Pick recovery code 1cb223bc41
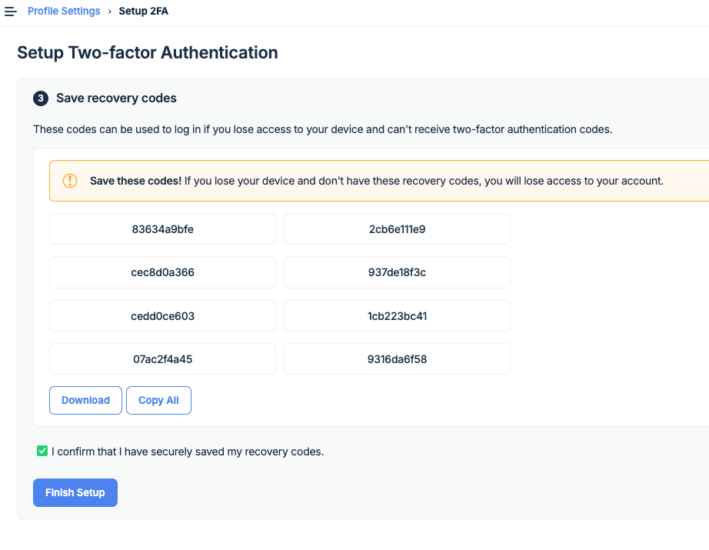 (x=397, y=316)
